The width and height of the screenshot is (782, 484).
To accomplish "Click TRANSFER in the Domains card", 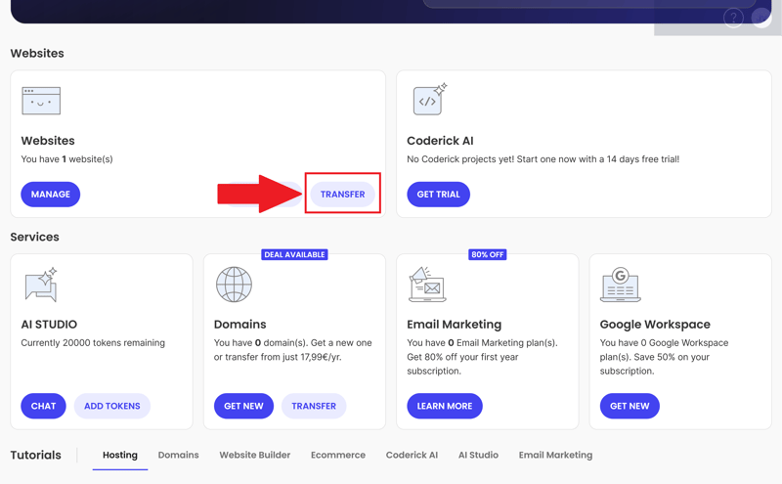I will tap(314, 406).
